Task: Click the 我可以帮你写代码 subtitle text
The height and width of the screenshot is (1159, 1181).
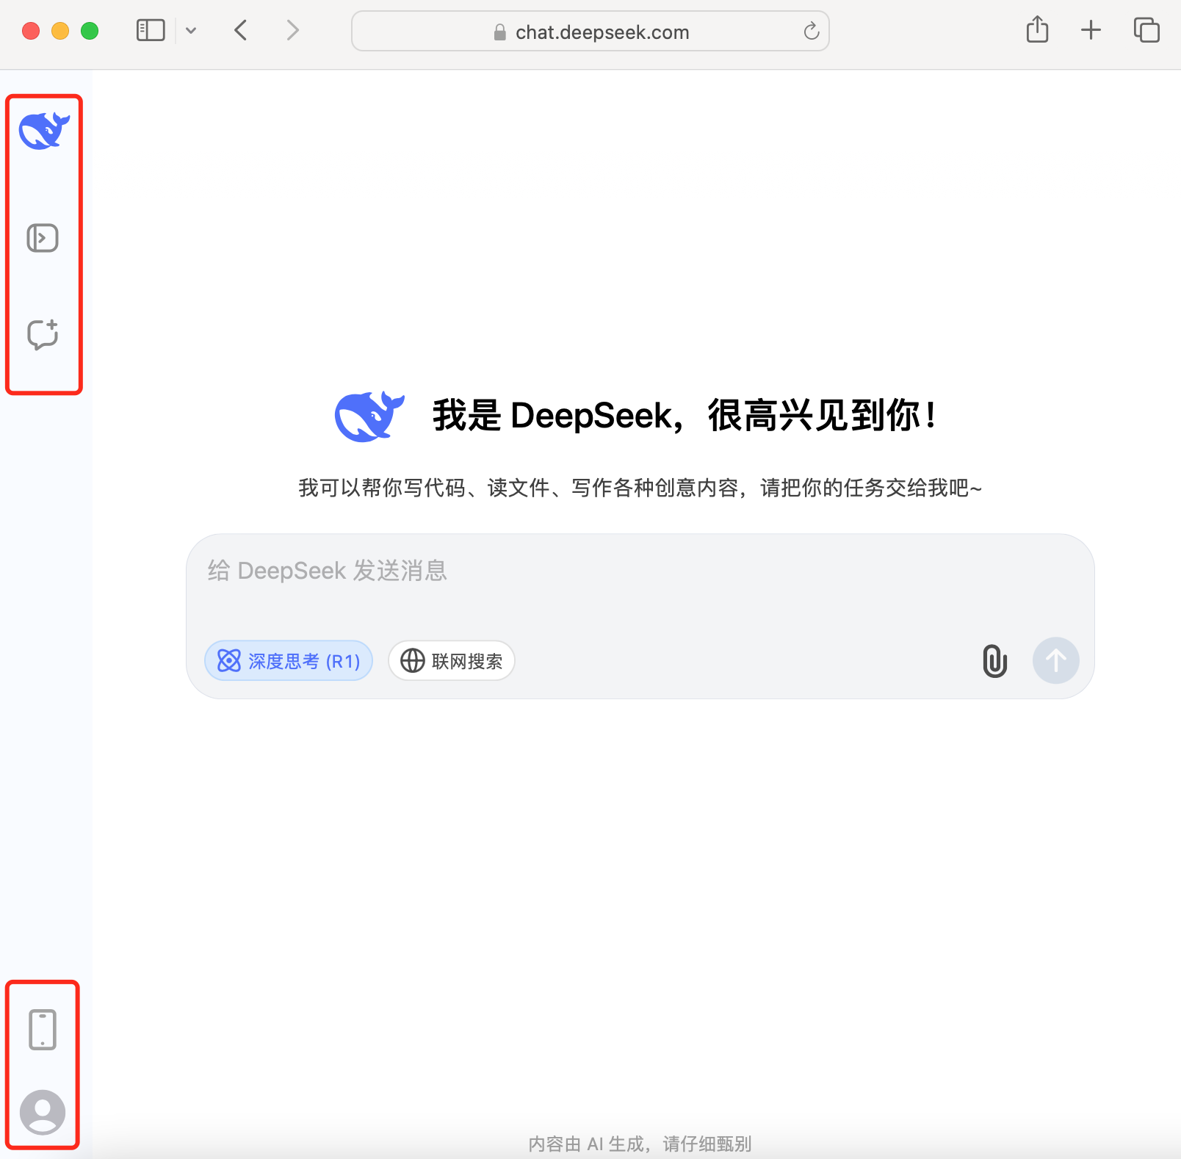Action: tap(640, 488)
